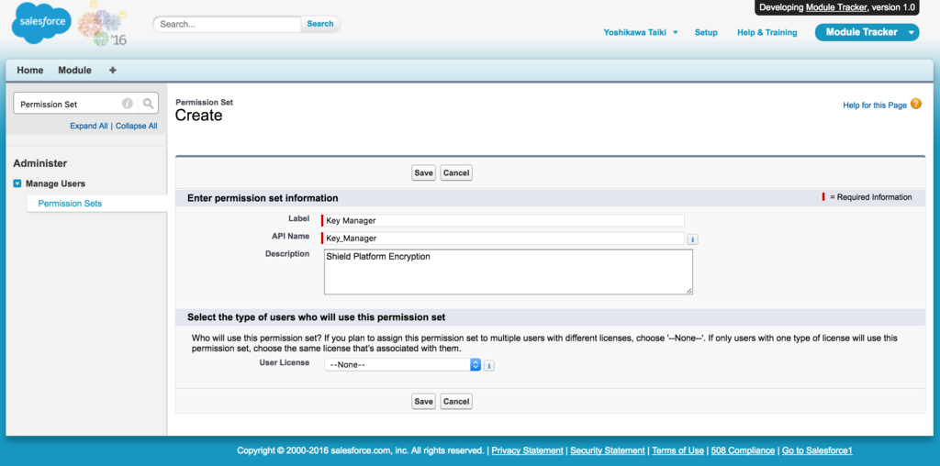The image size is (940, 466).
Task: Open the User License dropdown
Action: tap(403, 365)
